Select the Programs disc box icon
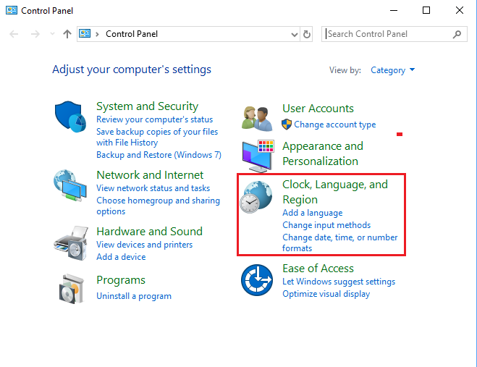Screen dimensions: 477x367 70,287
